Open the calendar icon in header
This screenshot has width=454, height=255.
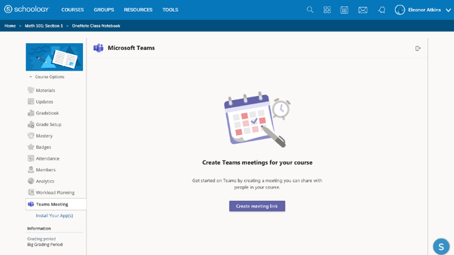344,10
